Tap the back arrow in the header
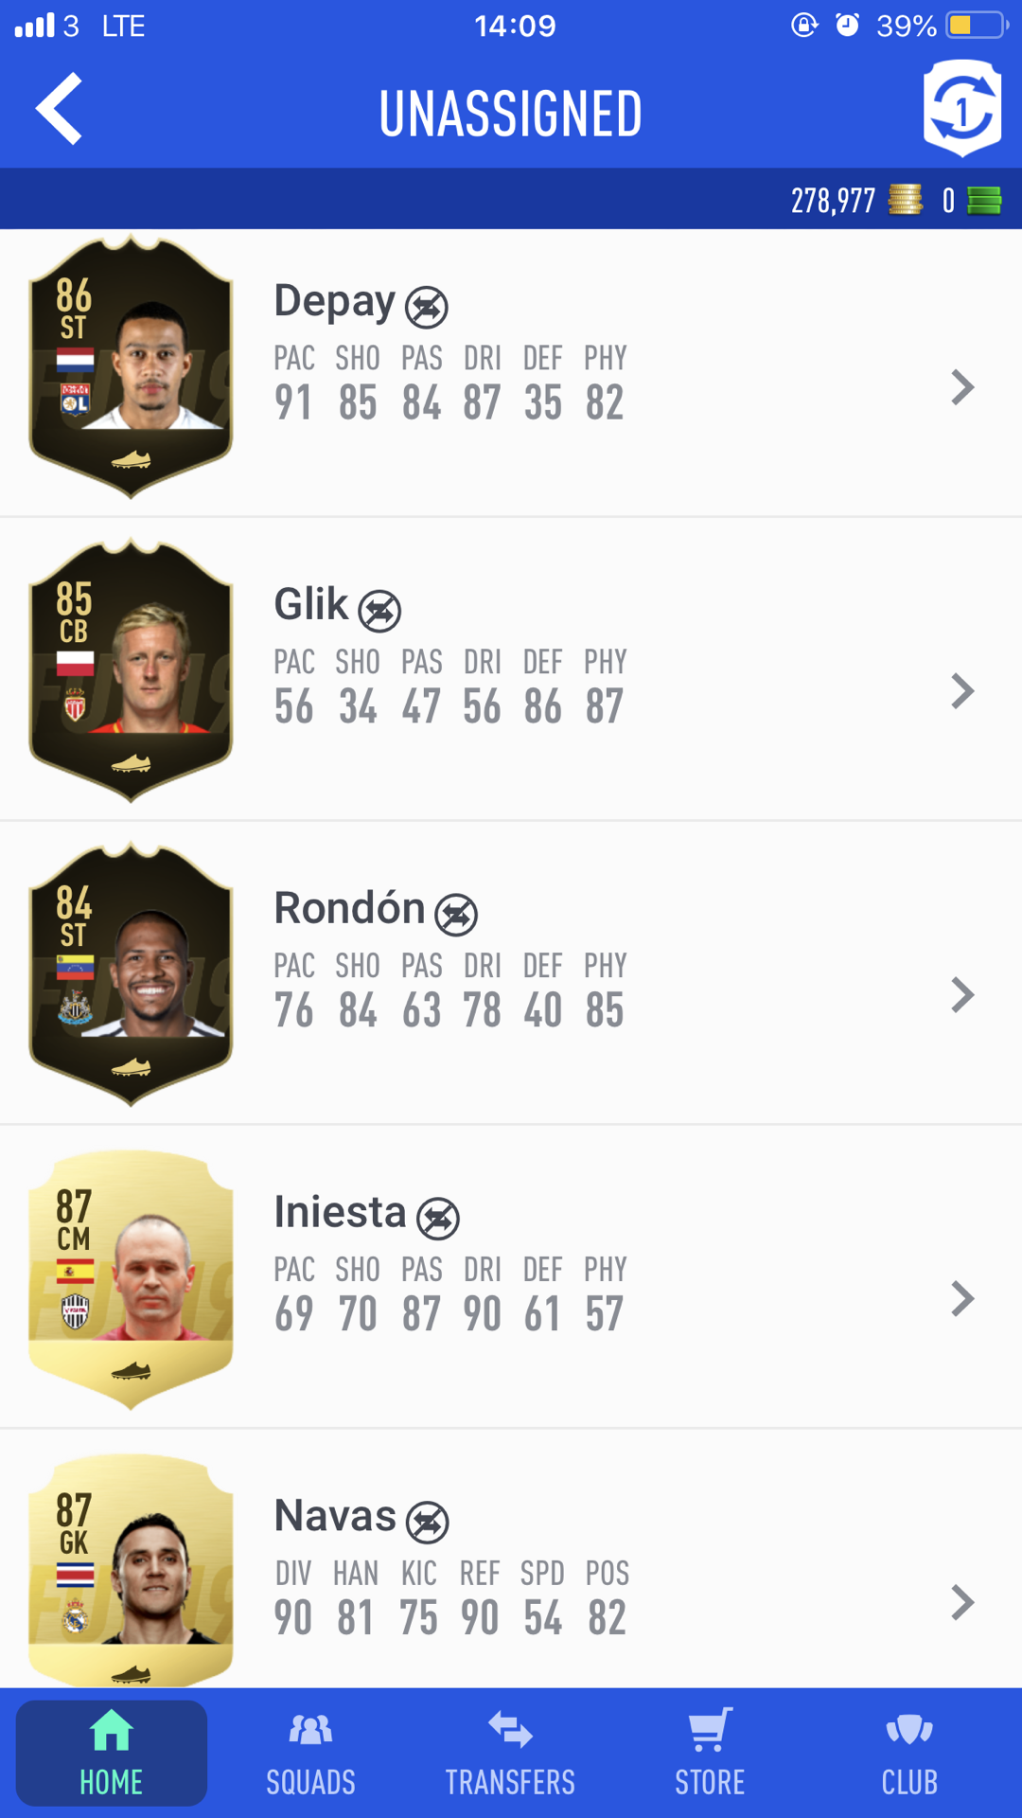 (59, 109)
